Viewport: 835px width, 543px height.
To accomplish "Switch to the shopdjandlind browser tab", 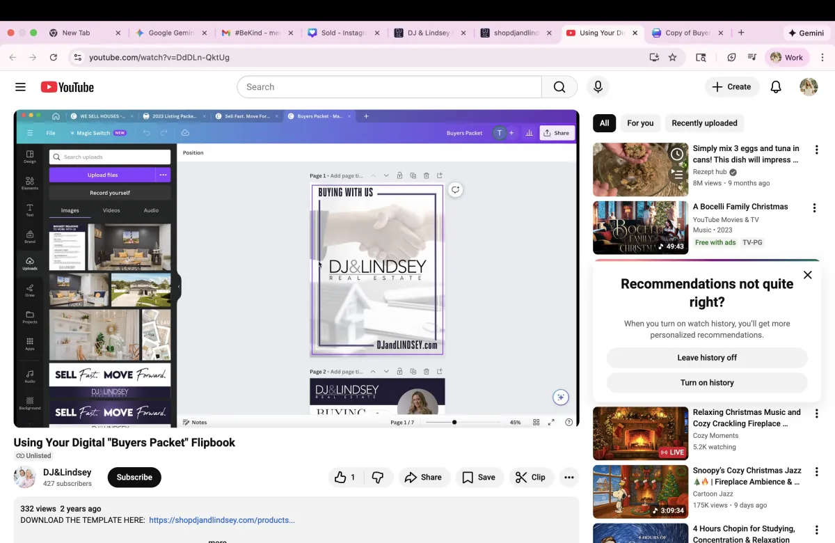I will pos(515,33).
